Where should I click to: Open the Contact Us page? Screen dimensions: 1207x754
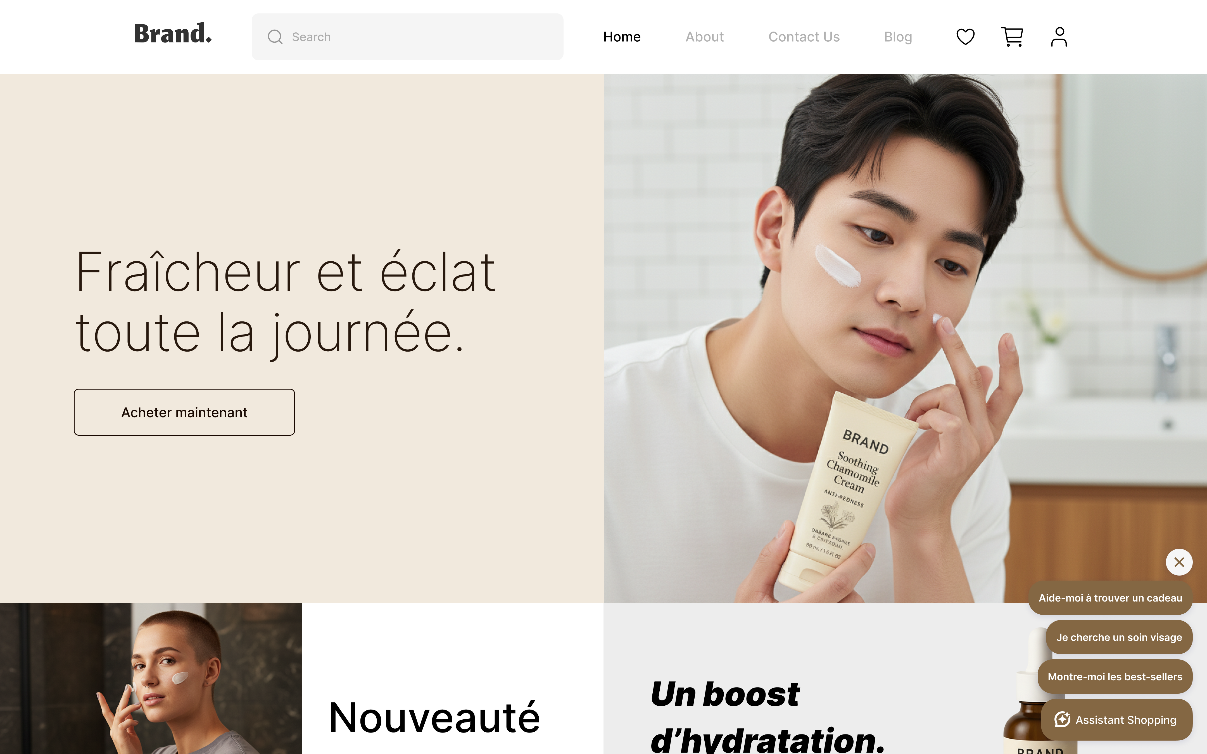[804, 37]
